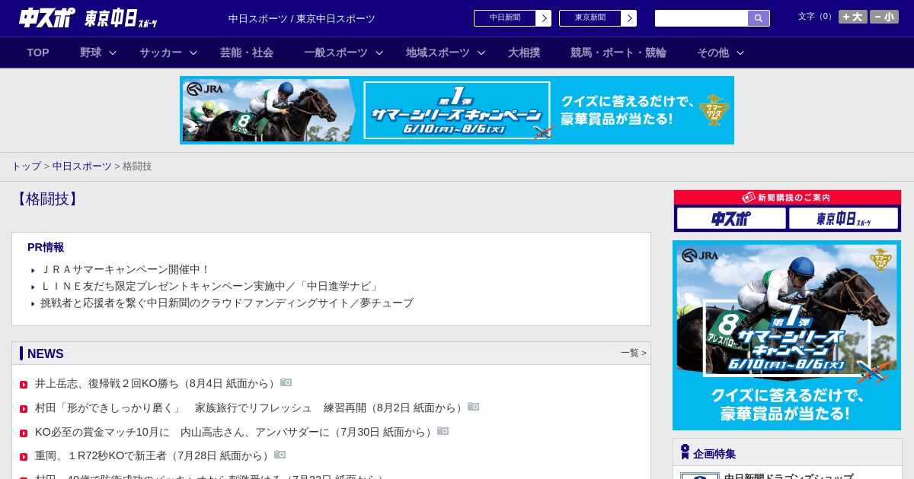
Task: Click the header search input field
Action: coord(701,18)
